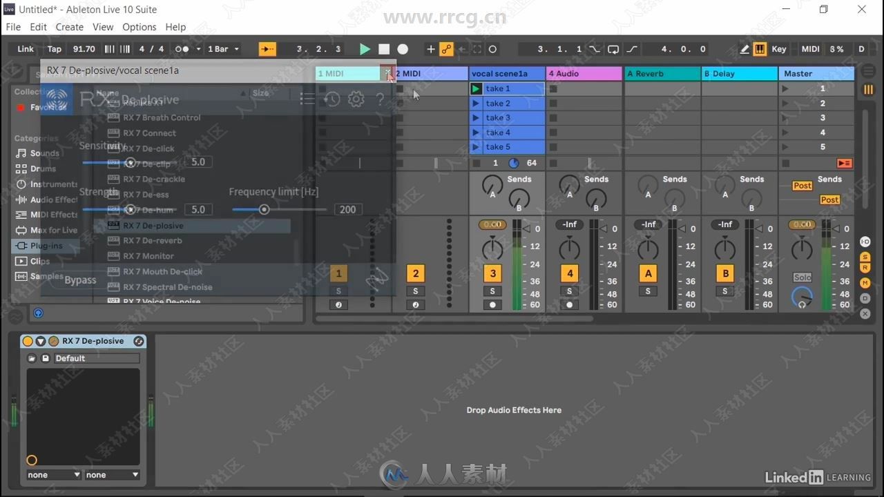
Task: Stop playback with the transport Stop button
Action: [384, 49]
